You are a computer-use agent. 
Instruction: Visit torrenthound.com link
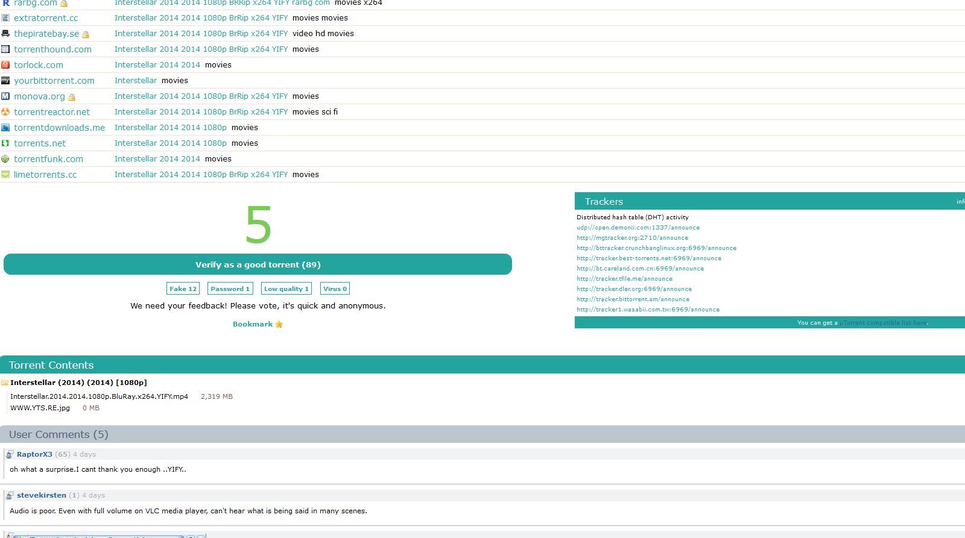[x=52, y=49]
